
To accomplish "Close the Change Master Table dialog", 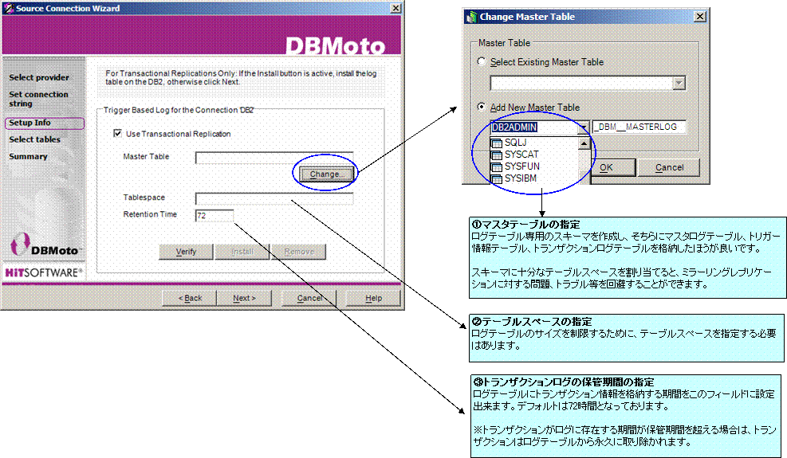I will pos(700,17).
